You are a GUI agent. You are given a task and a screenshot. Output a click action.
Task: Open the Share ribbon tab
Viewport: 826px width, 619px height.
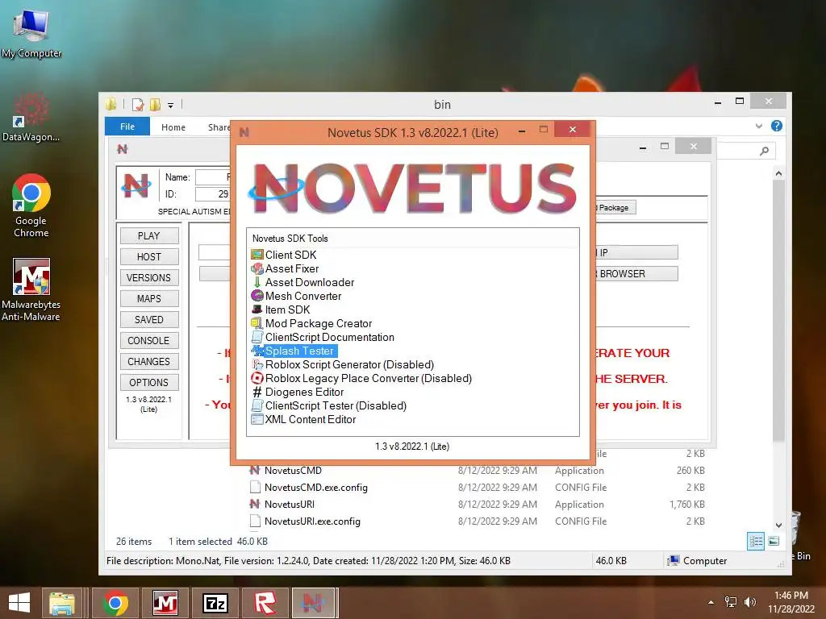coord(219,127)
